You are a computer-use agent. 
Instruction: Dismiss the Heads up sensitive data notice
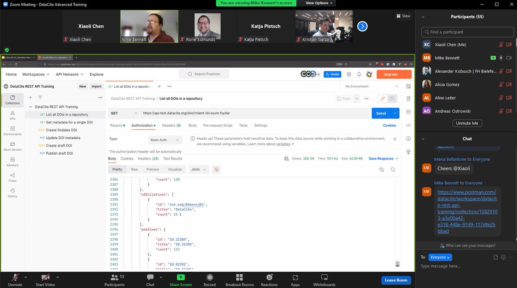click(395, 139)
